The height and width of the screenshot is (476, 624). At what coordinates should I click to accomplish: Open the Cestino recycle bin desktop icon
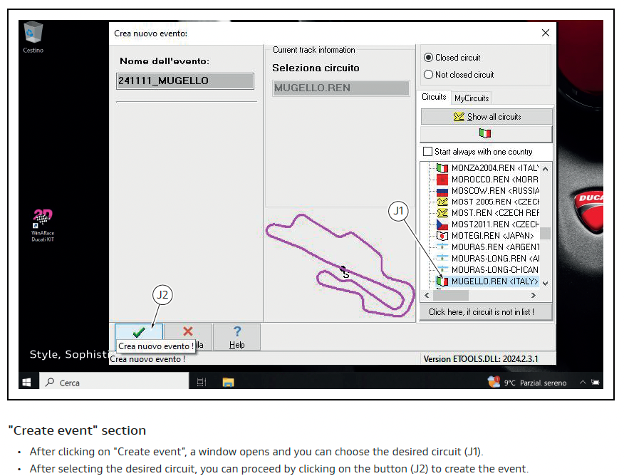(33, 38)
